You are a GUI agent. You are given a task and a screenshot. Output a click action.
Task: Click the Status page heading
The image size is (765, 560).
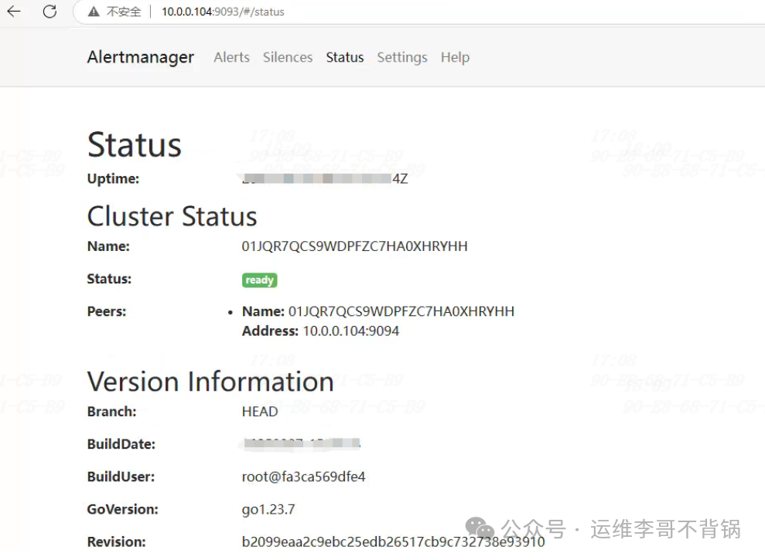coord(134,144)
